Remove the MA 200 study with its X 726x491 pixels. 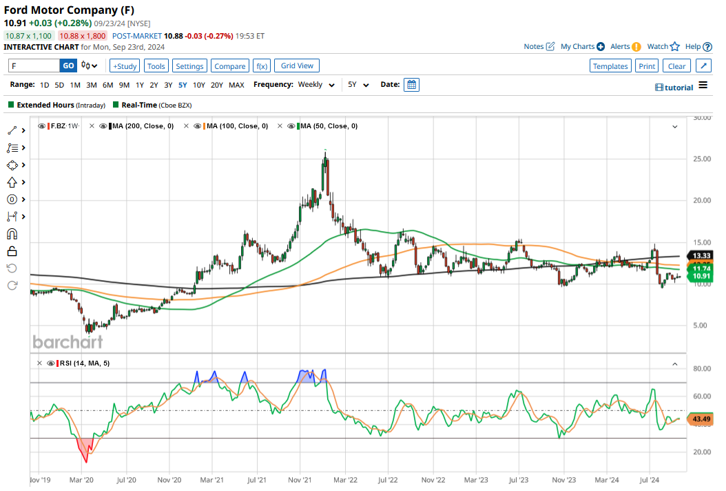92,126
